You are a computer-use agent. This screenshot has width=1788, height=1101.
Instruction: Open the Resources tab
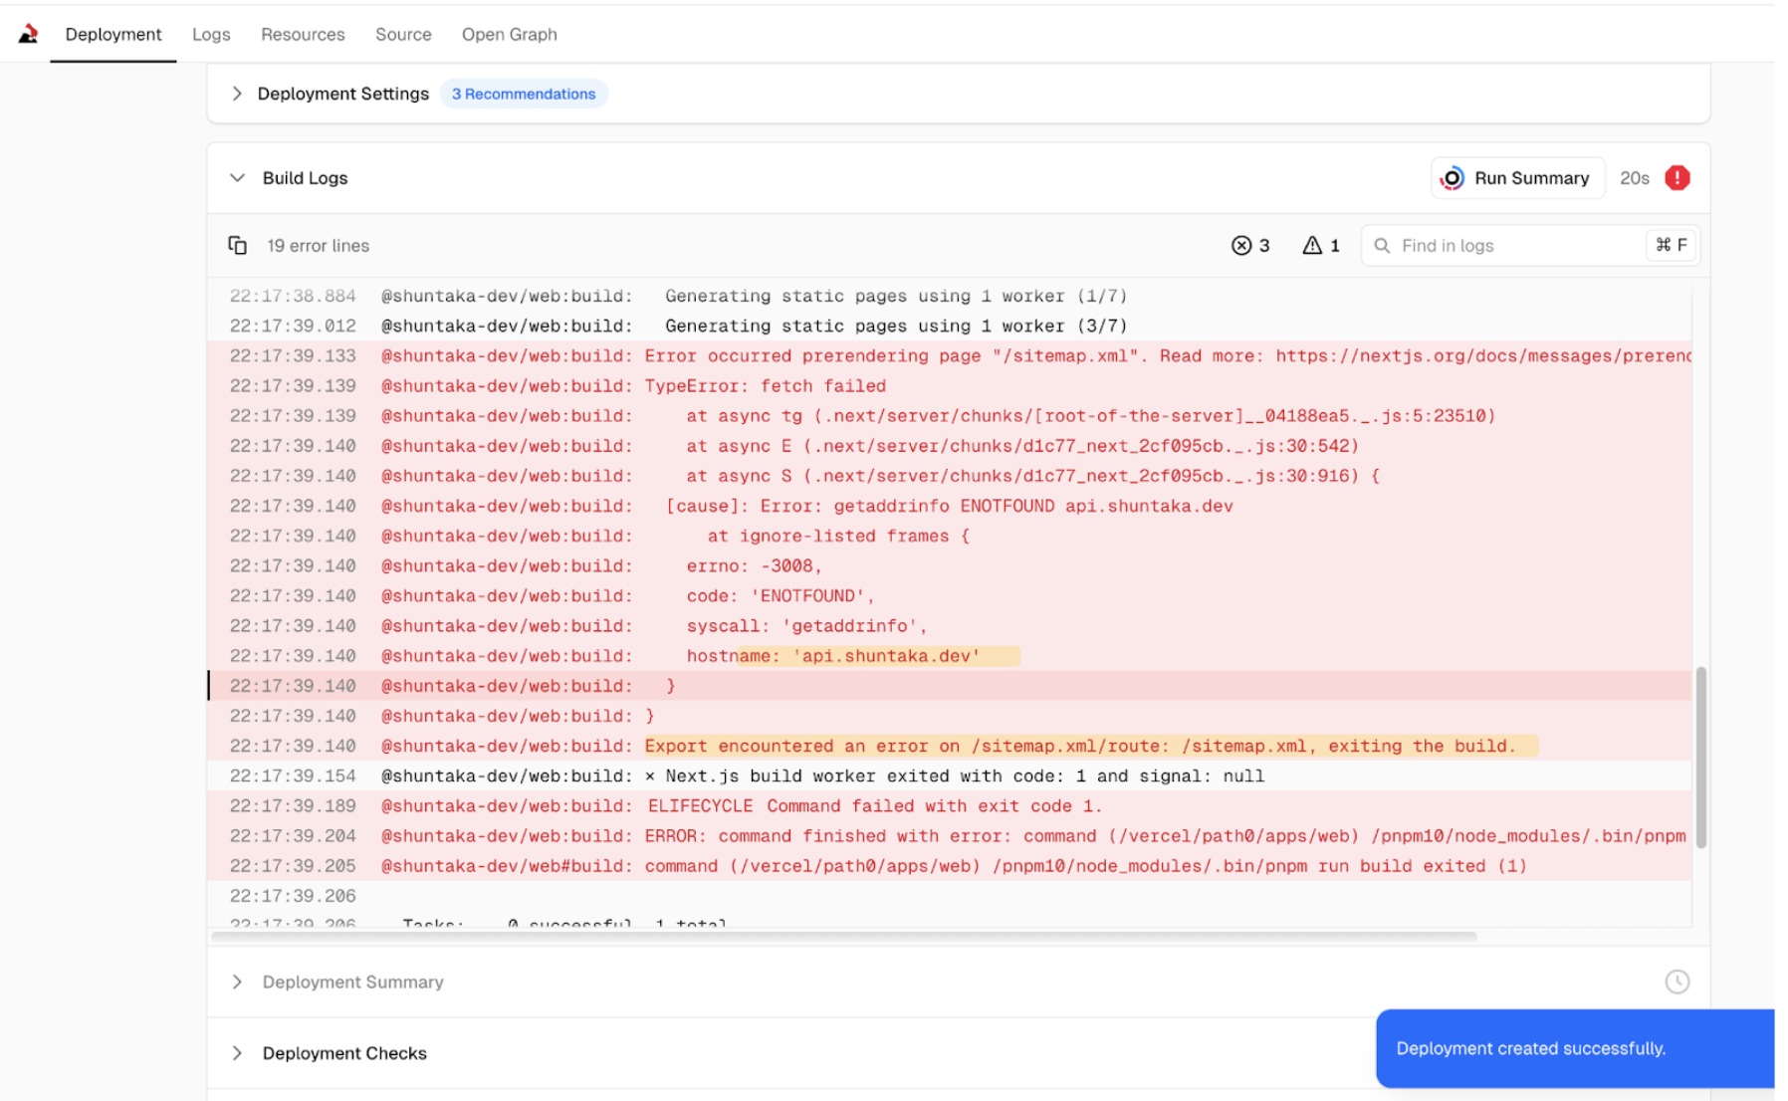(x=303, y=34)
